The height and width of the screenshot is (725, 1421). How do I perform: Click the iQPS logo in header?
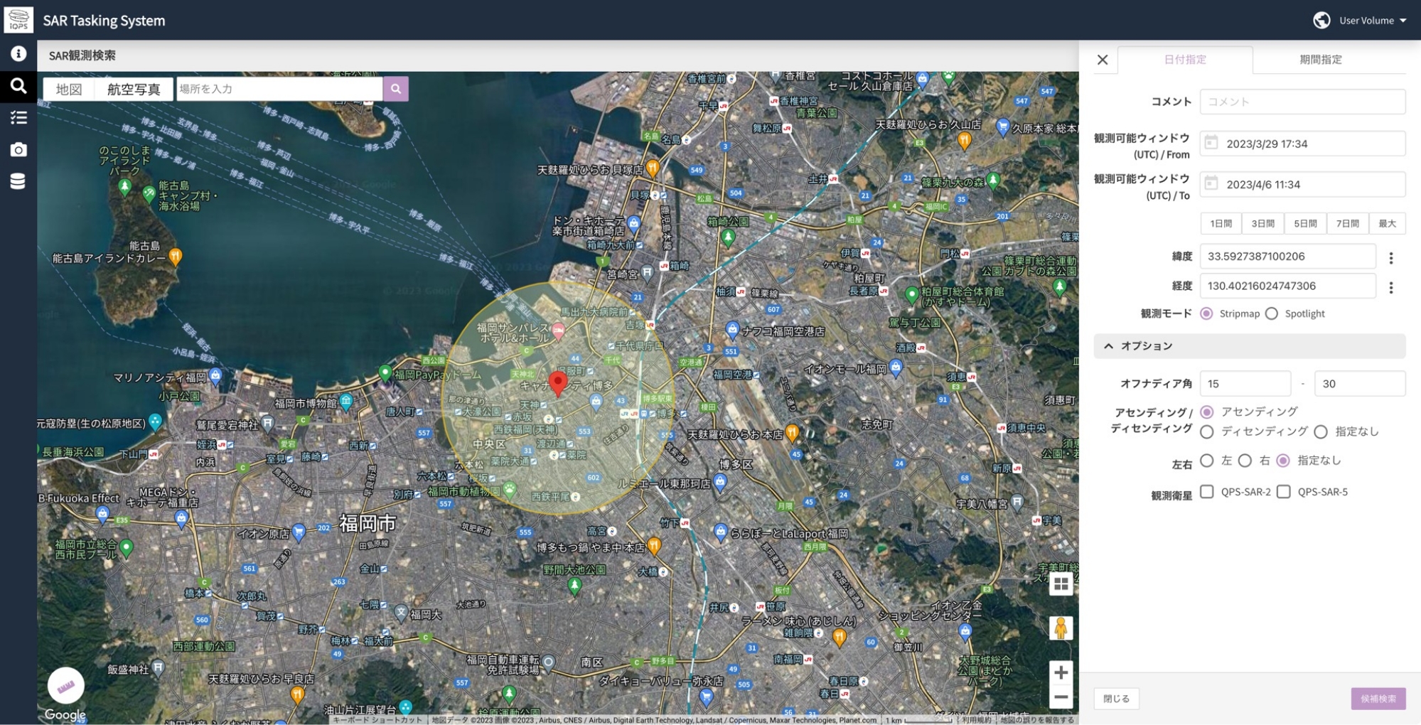(18, 20)
